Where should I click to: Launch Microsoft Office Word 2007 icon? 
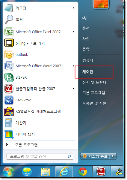pyautogui.click(x=9, y=66)
